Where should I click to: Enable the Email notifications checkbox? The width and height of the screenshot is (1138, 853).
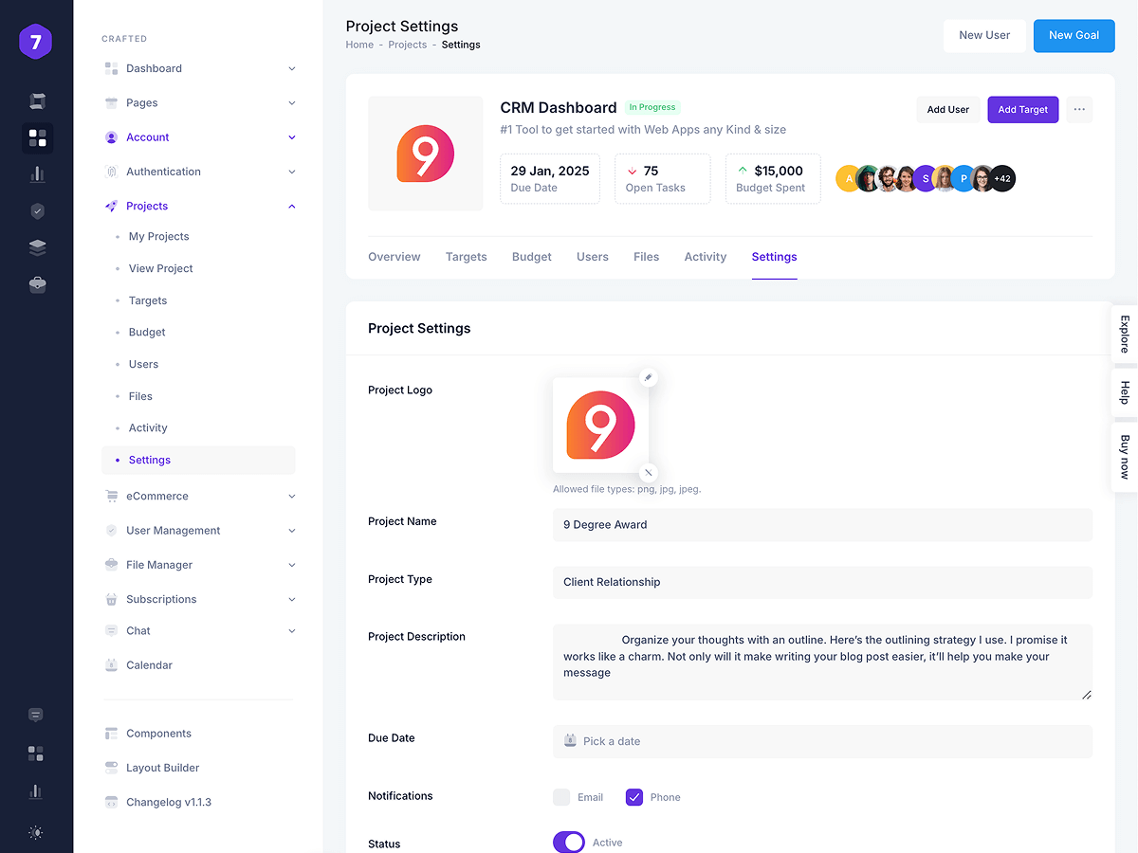click(561, 797)
